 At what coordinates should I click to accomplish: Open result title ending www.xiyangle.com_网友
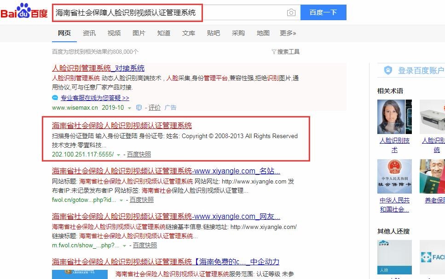click(x=166, y=217)
